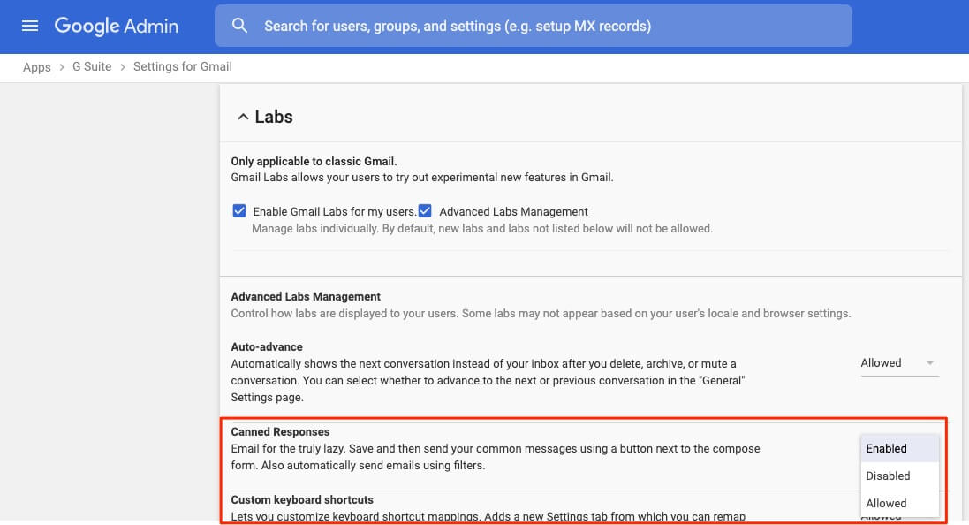Navigate to G Suite breadcrumb link
The image size is (969, 525).
click(x=92, y=67)
